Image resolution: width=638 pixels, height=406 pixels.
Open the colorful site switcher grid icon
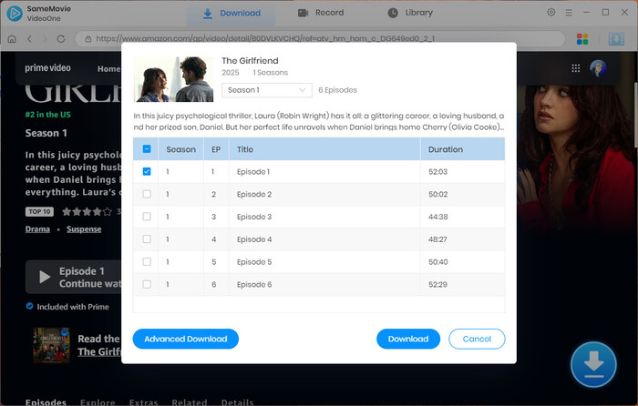[x=583, y=39]
